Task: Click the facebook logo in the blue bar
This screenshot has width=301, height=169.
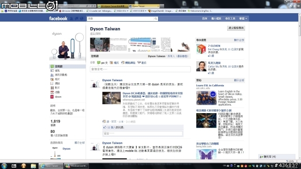Action: point(58,19)
